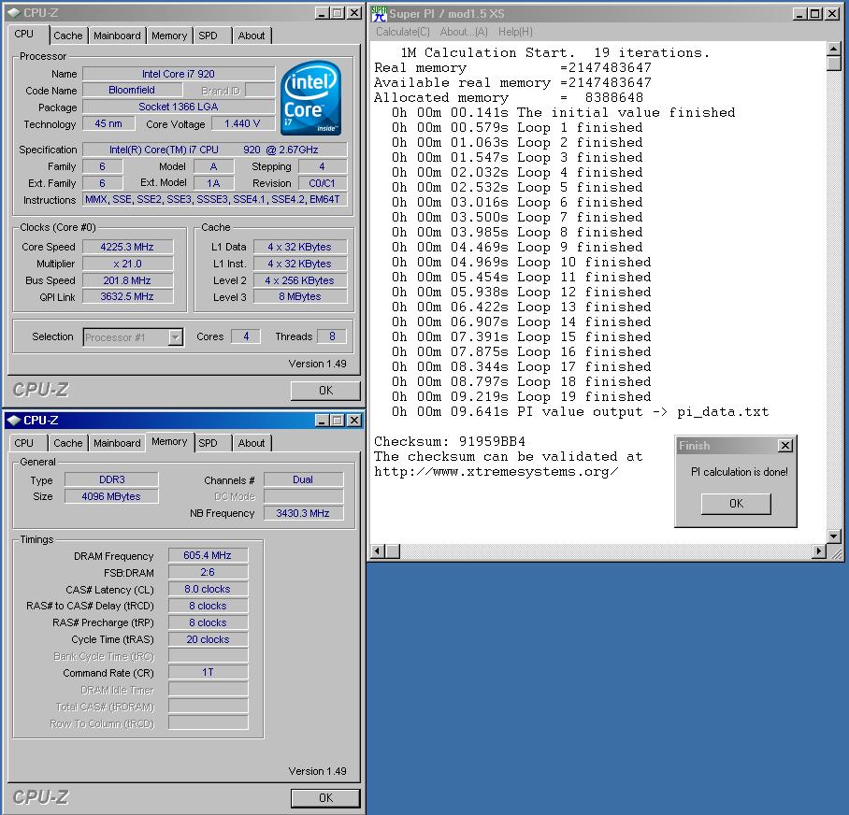Image resolution: width=849 pixels, height=815 pixels.
Task: Open the Calculate(C) menu in Super PI
Action: click(x=403, y=32)
